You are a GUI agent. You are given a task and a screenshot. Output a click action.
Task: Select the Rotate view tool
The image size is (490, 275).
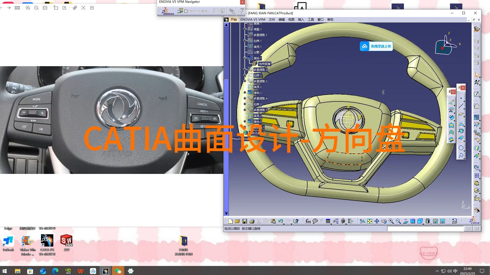point(384,221)
